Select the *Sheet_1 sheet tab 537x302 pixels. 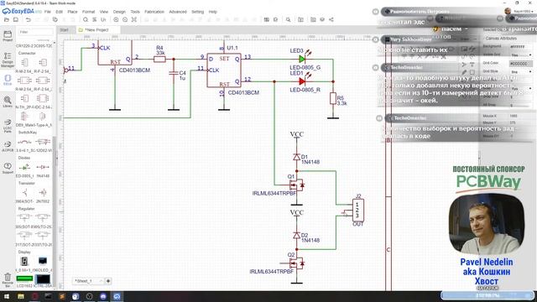pyautogui.click(x=87, y=281)
